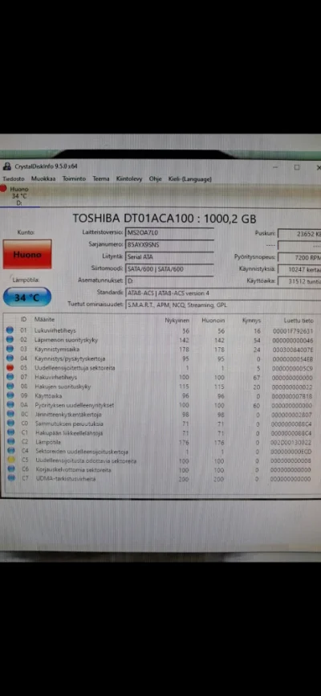
Task: Click the Pyöritysnopeus field 7200 RPM
Action: [299, 257]
